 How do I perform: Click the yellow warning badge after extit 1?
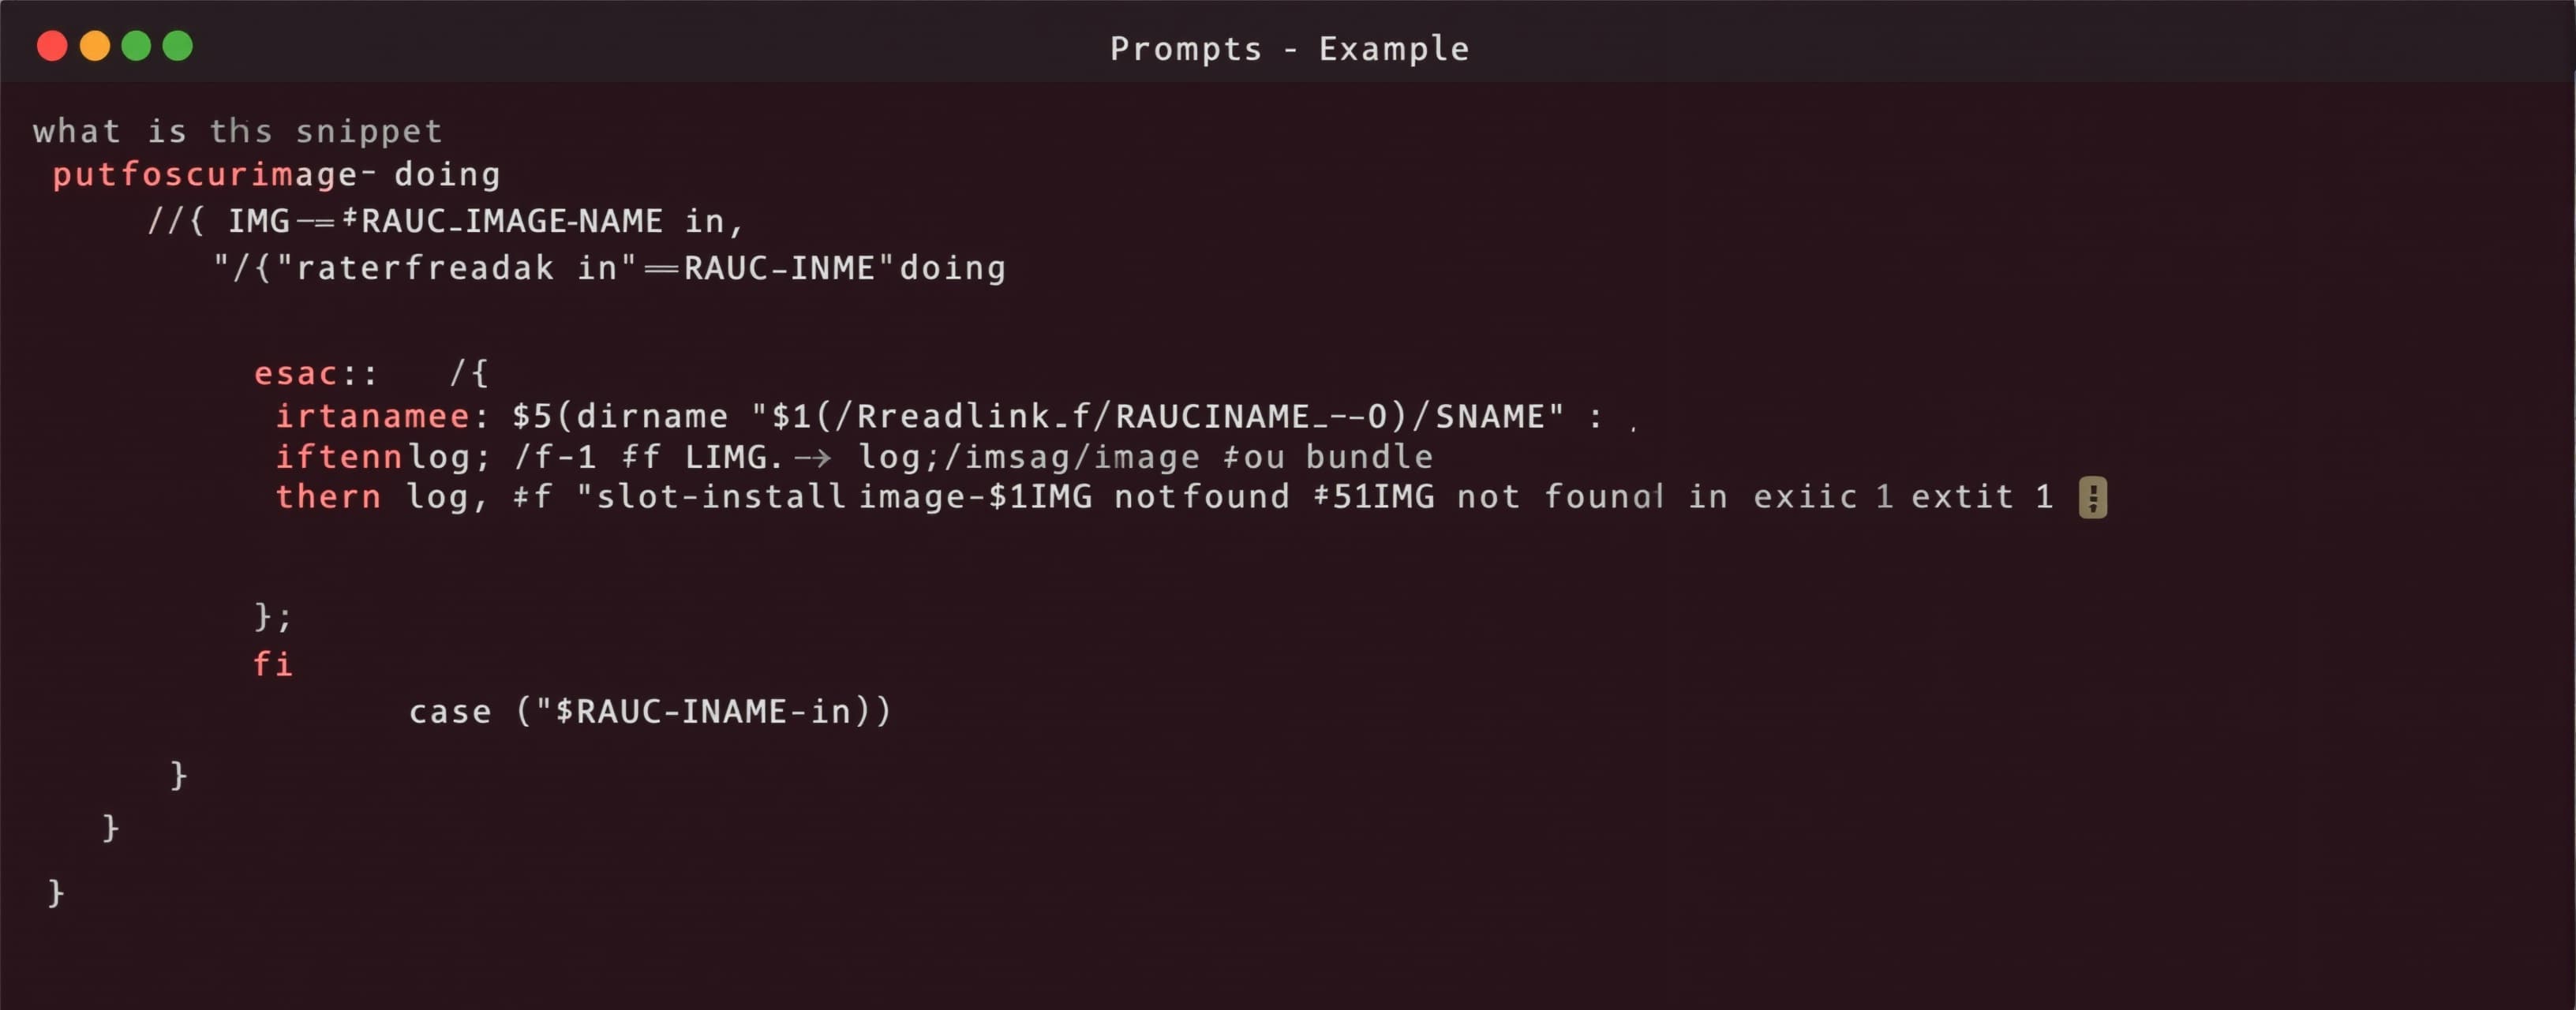[x=2093, y=497]
